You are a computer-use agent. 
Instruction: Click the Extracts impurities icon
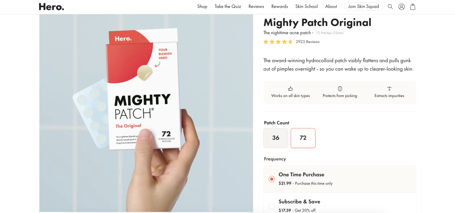[x=389, y=89]
